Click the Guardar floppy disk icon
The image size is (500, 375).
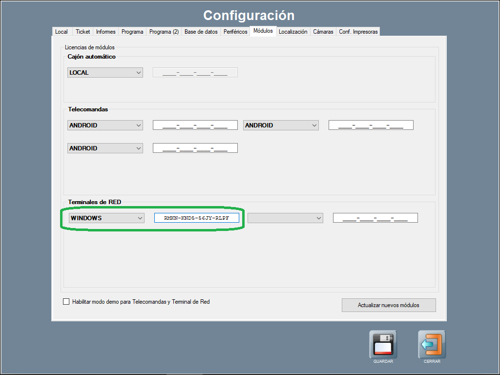[x=383, y=344]
